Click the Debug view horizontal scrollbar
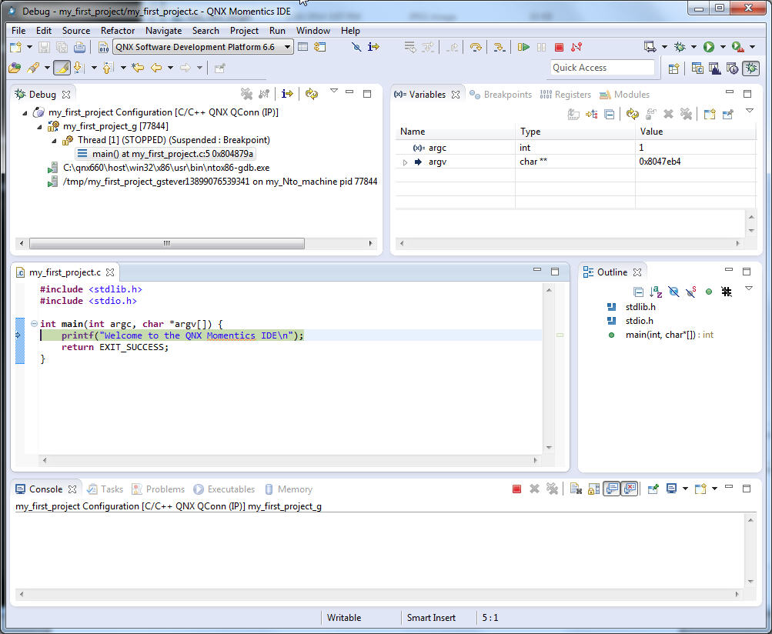This screenshot has height=634, width=772. point(167,243)
